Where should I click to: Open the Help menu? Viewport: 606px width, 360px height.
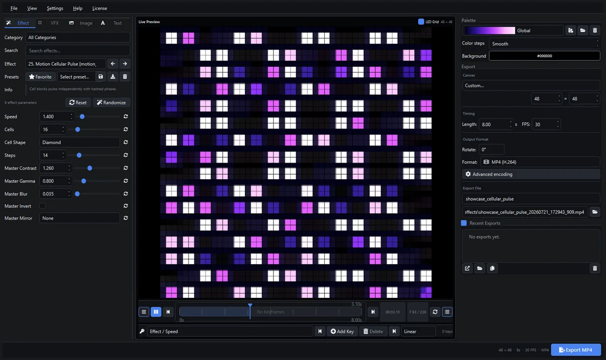point(78,8)
